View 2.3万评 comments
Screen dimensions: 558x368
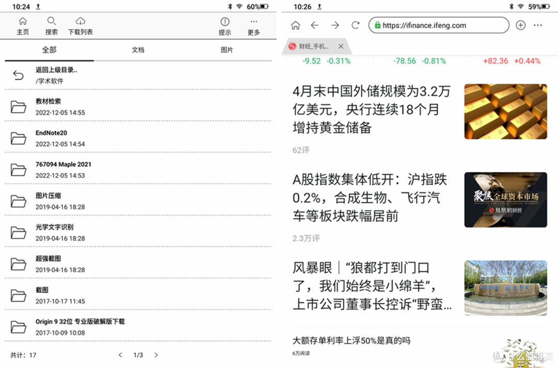tap(306, 238)
